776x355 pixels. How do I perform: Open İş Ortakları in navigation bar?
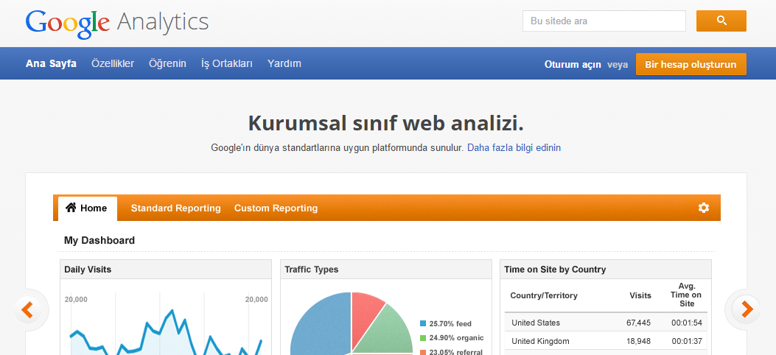click(227, 63)
